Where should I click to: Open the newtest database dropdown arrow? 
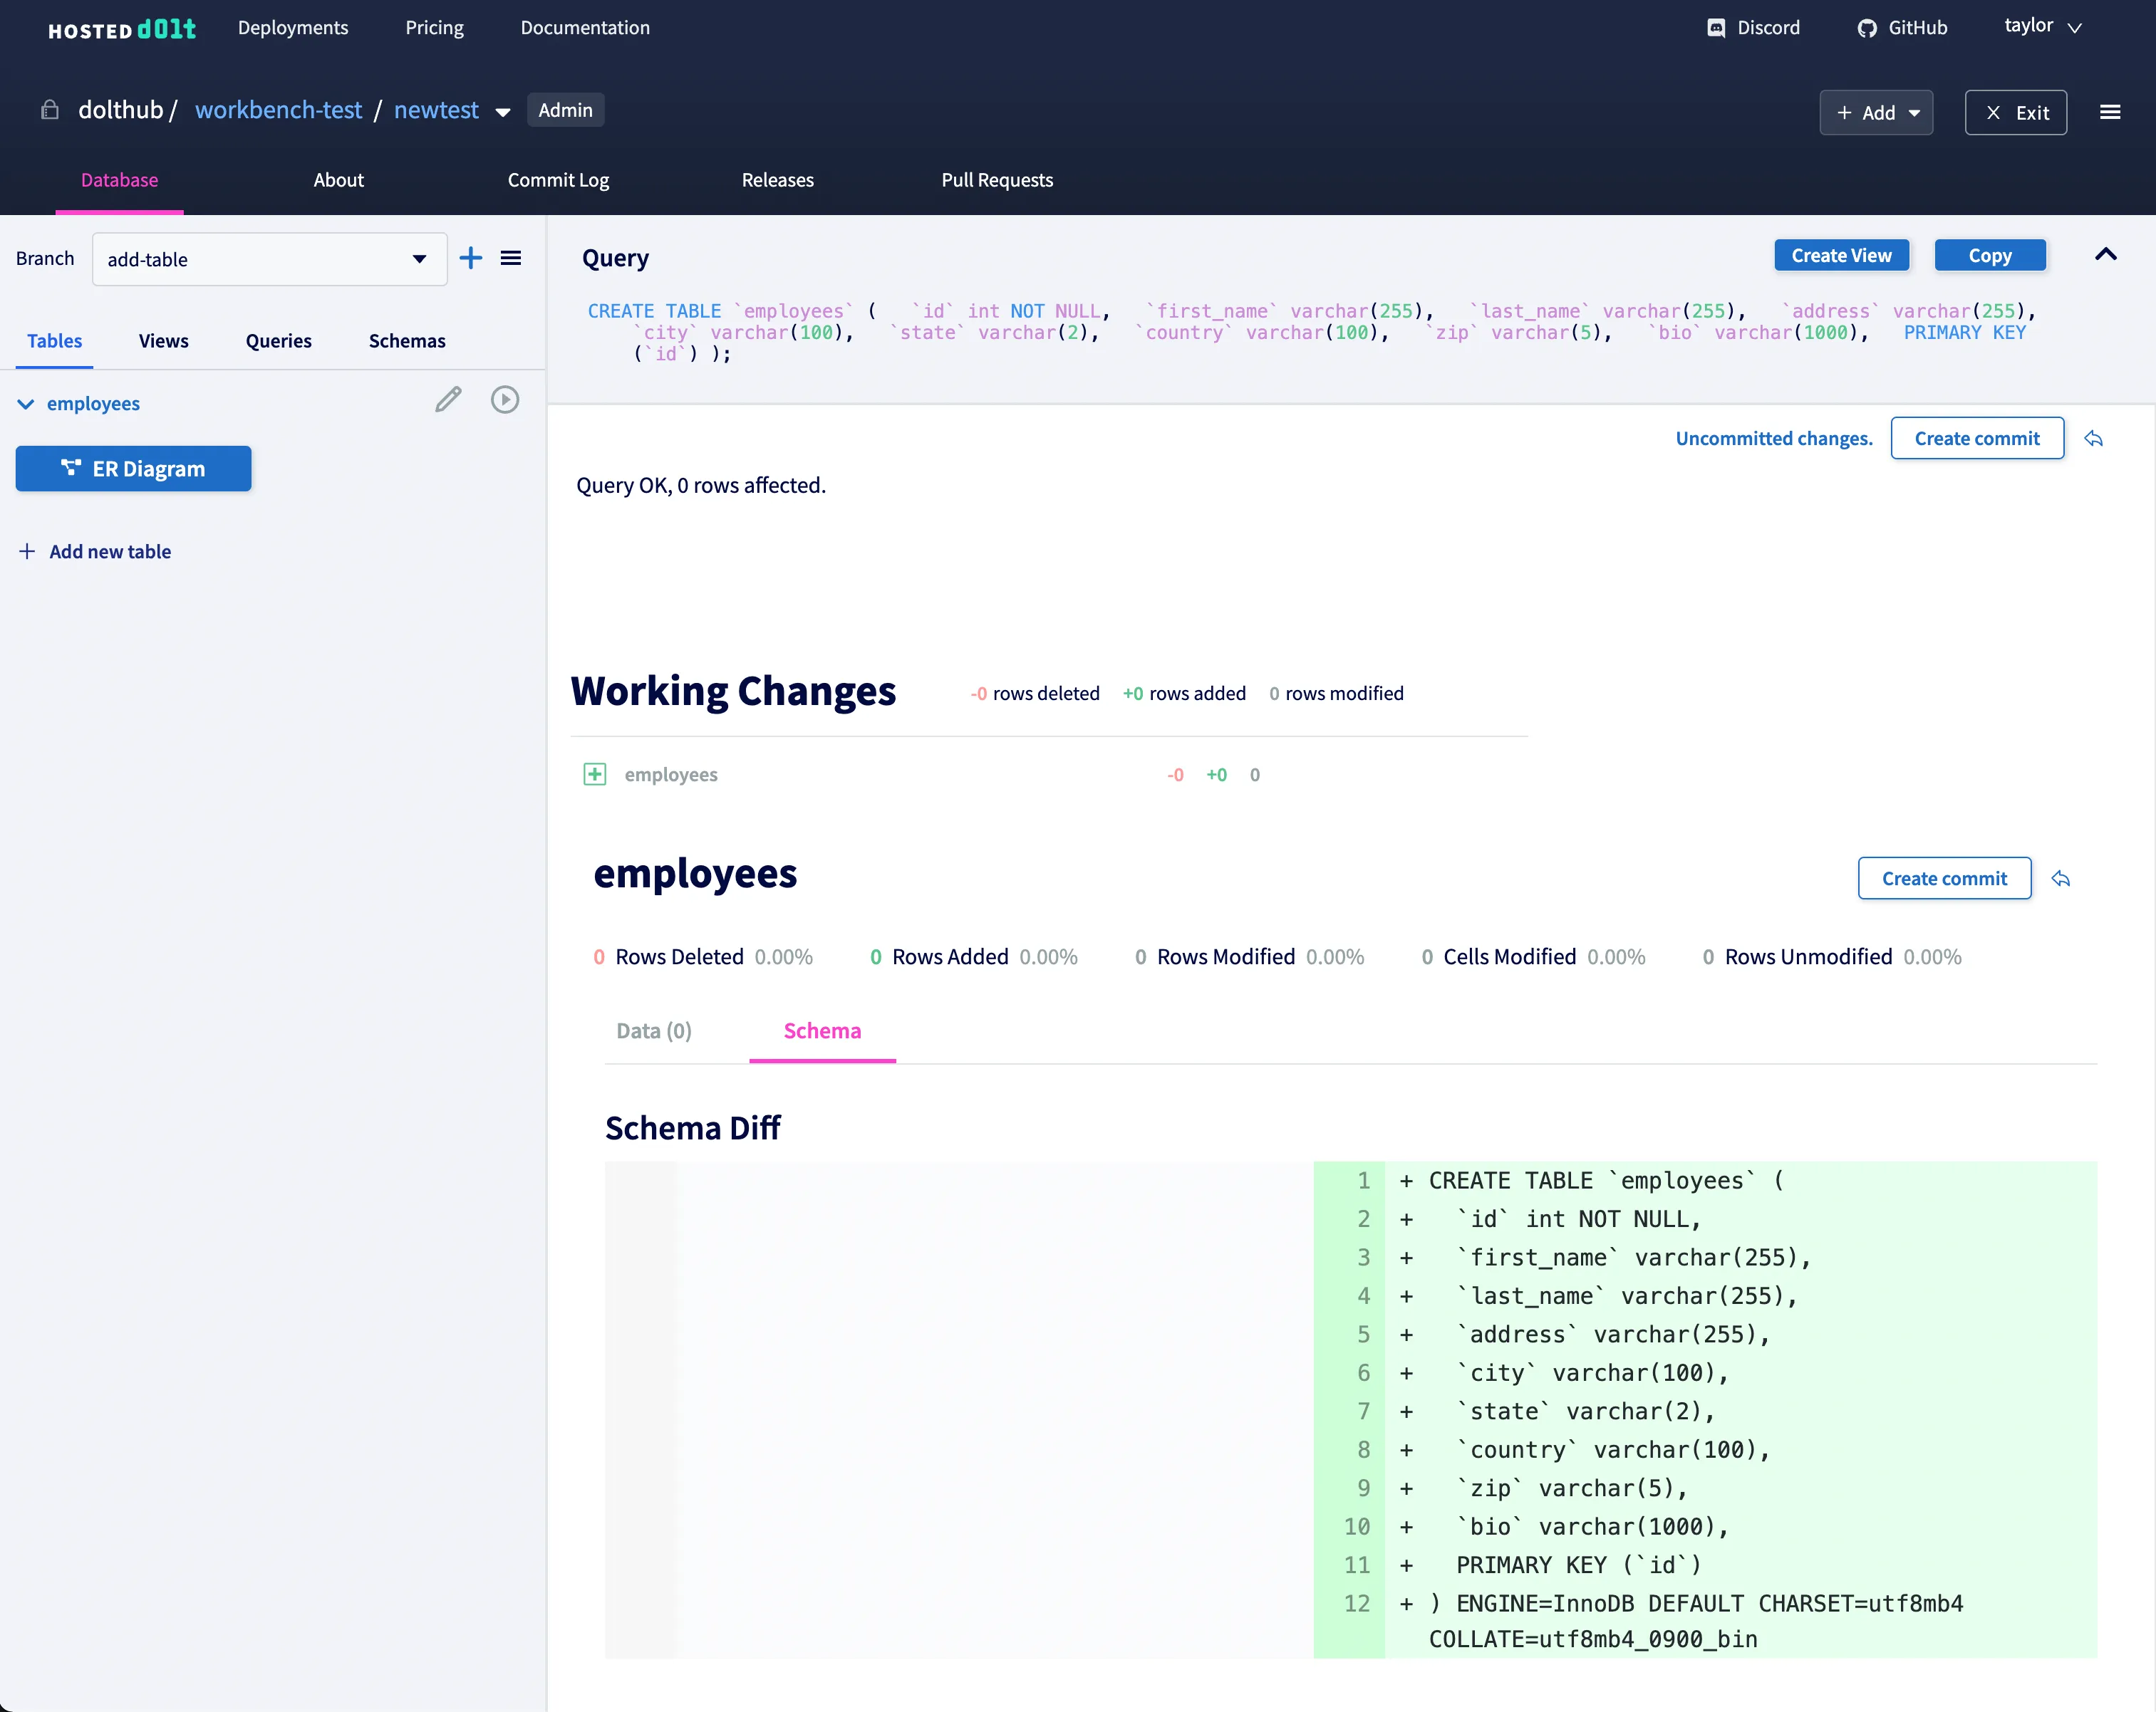click(x=503, y=112)
